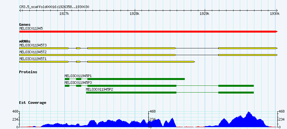Click the MELO3C011945P1 protein label
Screen dimensions: 287x129
(78, 76)
